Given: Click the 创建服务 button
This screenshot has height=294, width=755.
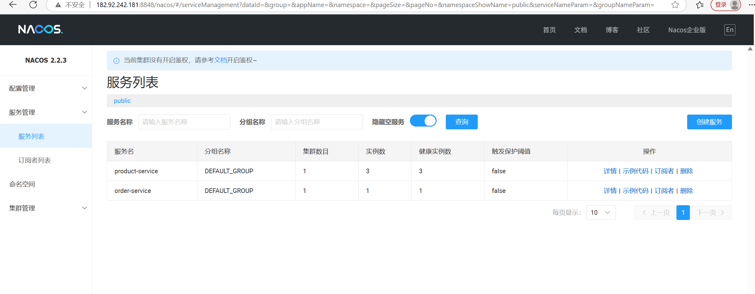Looking at the screenshot, I should (709, 122).
